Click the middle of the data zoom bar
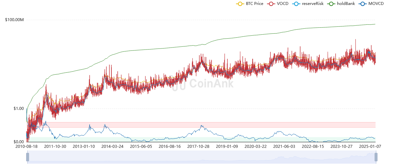The image size is (402, 165). point(202,157)
